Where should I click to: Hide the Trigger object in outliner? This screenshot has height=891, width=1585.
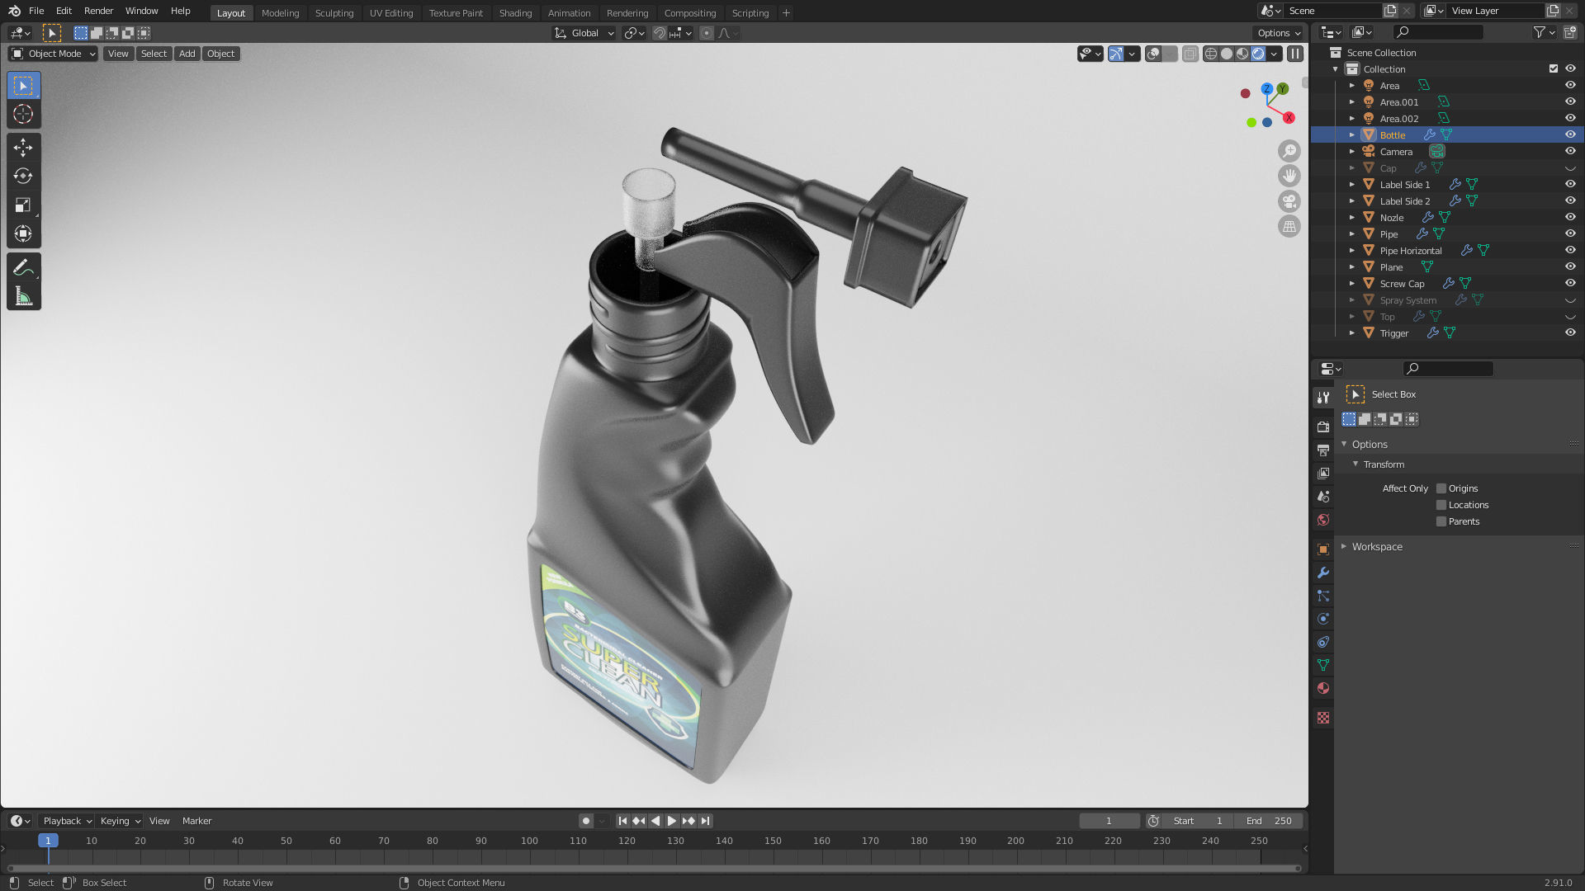pos(1570,332)
